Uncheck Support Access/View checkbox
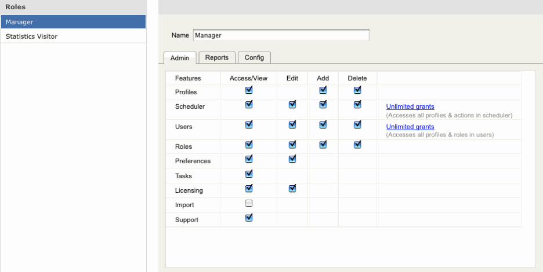The width and height of the screenshot is (543, 272). click(249, 218)
